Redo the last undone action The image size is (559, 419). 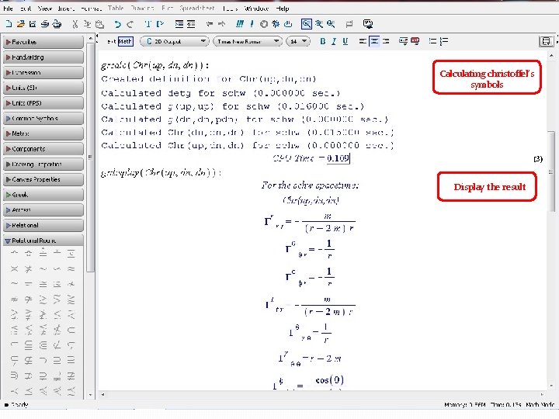coord(130,24)
